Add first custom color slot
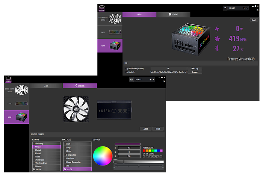Screen dimensions: 263x179 point(144,156)
